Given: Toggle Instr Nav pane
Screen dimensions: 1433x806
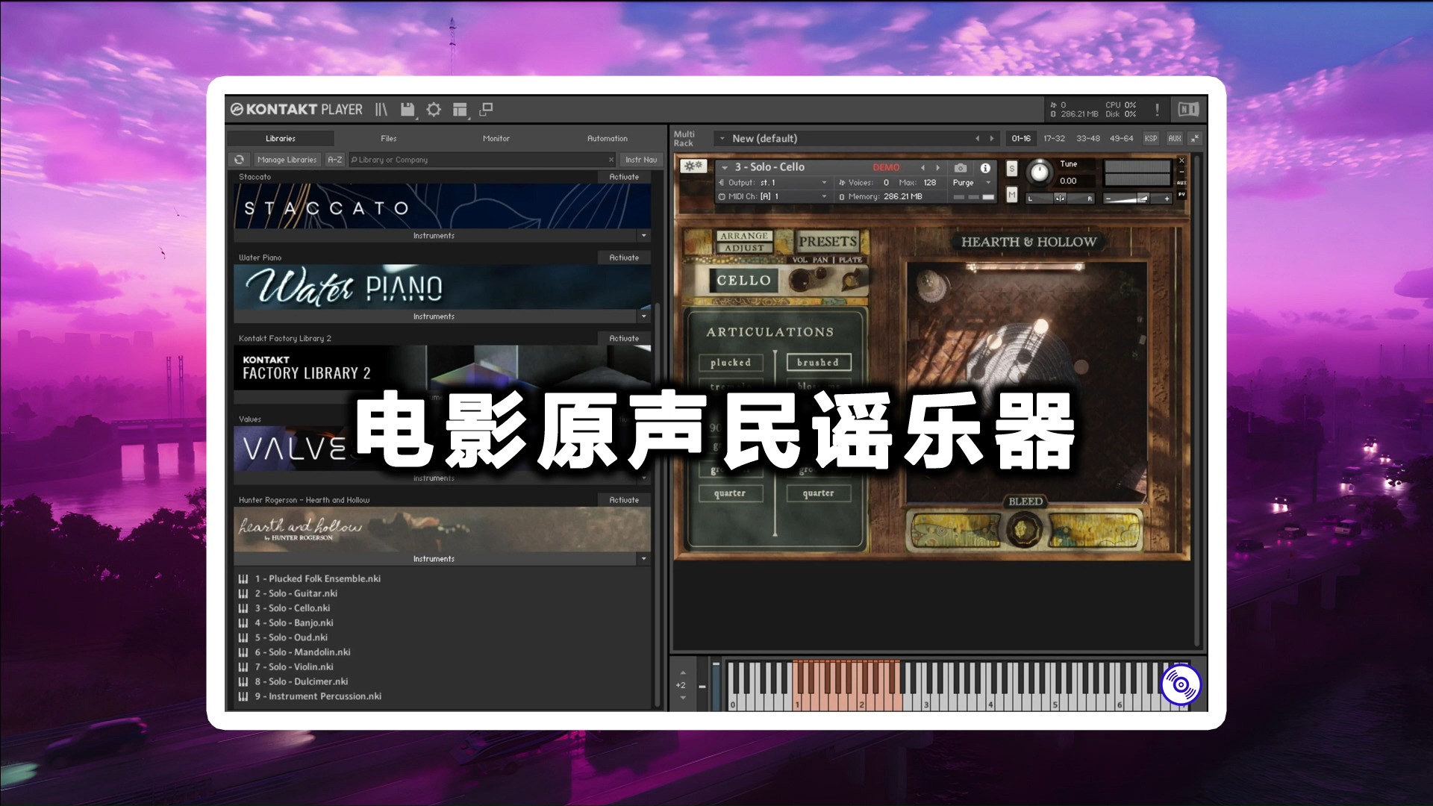Looking at the screenshot, I should [x=641, y=160].
